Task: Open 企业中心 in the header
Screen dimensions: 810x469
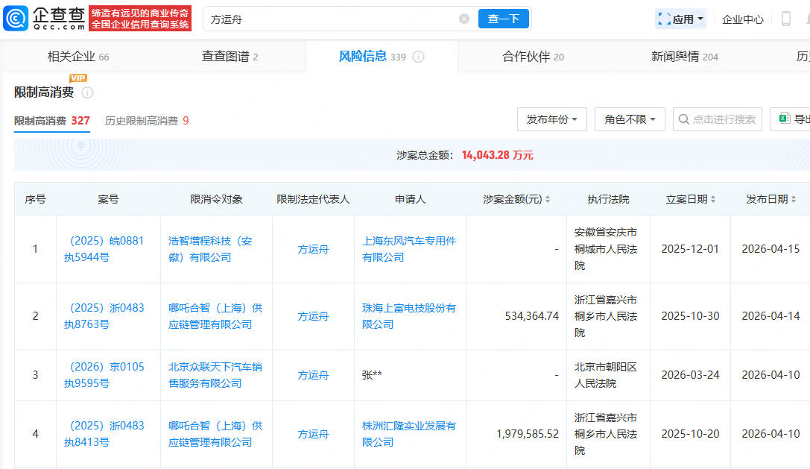Action: [x=742, y=19]
